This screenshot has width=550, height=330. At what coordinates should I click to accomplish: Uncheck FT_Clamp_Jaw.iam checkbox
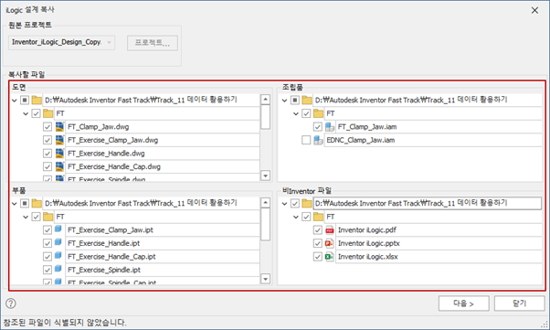(317, 127)
